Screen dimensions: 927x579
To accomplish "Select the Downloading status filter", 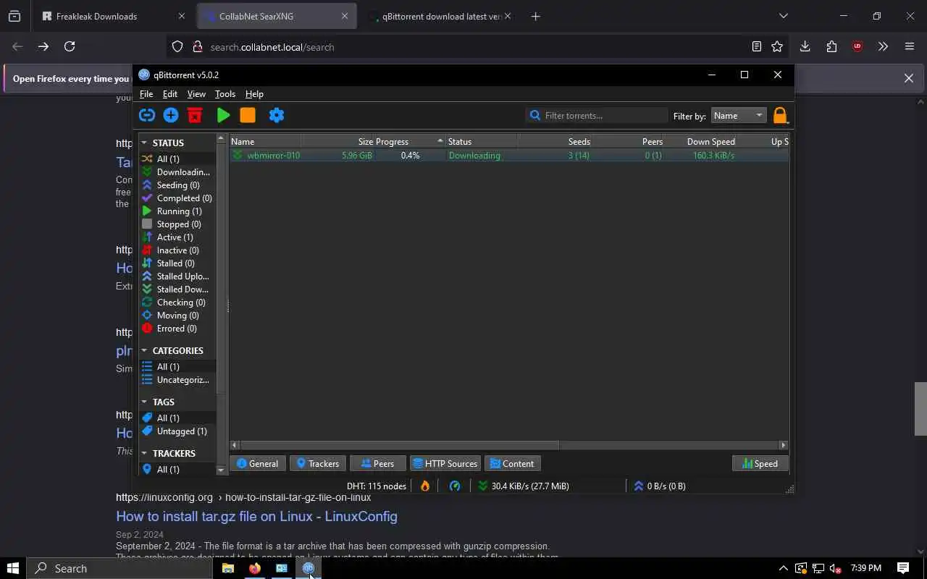I will pyautogui.click(x=177, y=172).
